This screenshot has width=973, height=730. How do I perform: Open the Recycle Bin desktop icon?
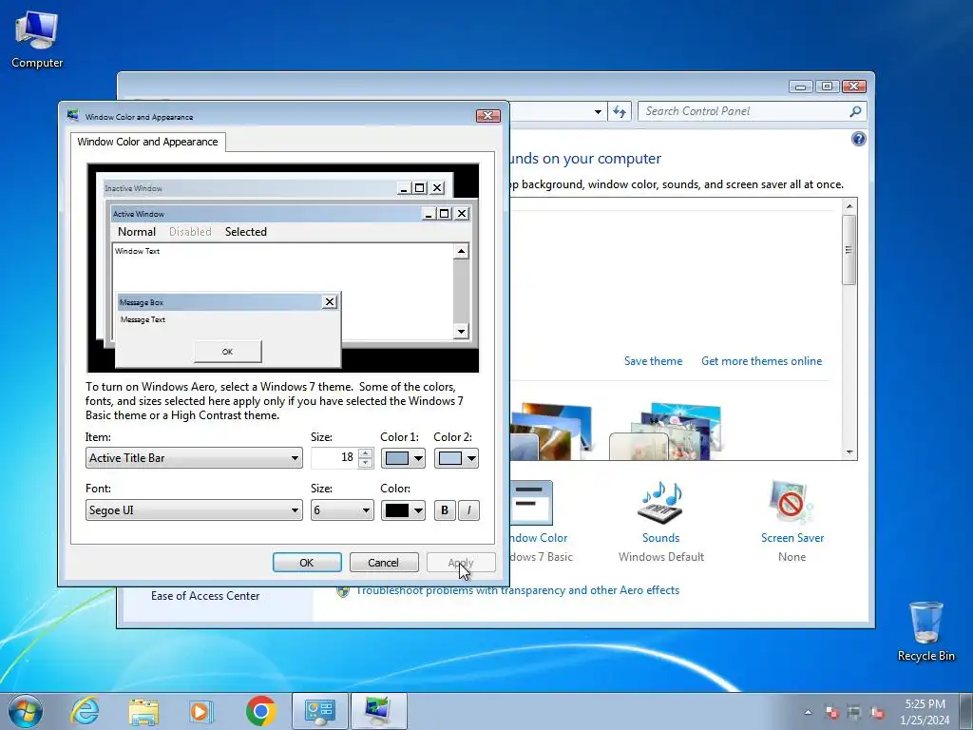pyautogui.click(x=925, y=631)
